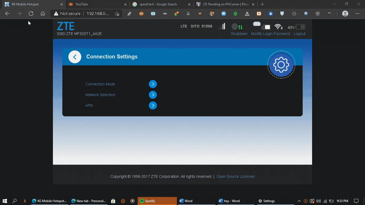Screen dimensions: 365x205
Task: Click the ZTE logo
Action: (66, 26)
